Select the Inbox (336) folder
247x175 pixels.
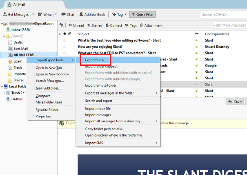pyautogui.click(x=20, y=30)
